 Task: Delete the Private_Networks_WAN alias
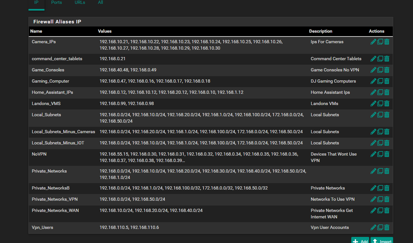tap(387, 210)
